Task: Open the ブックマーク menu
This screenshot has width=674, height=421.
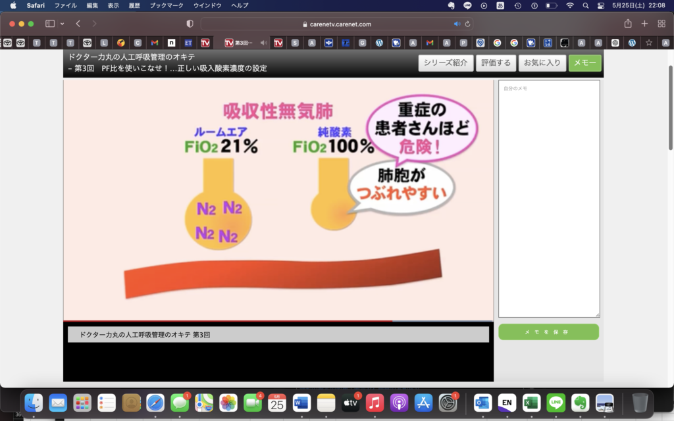Action: (167, 5)
